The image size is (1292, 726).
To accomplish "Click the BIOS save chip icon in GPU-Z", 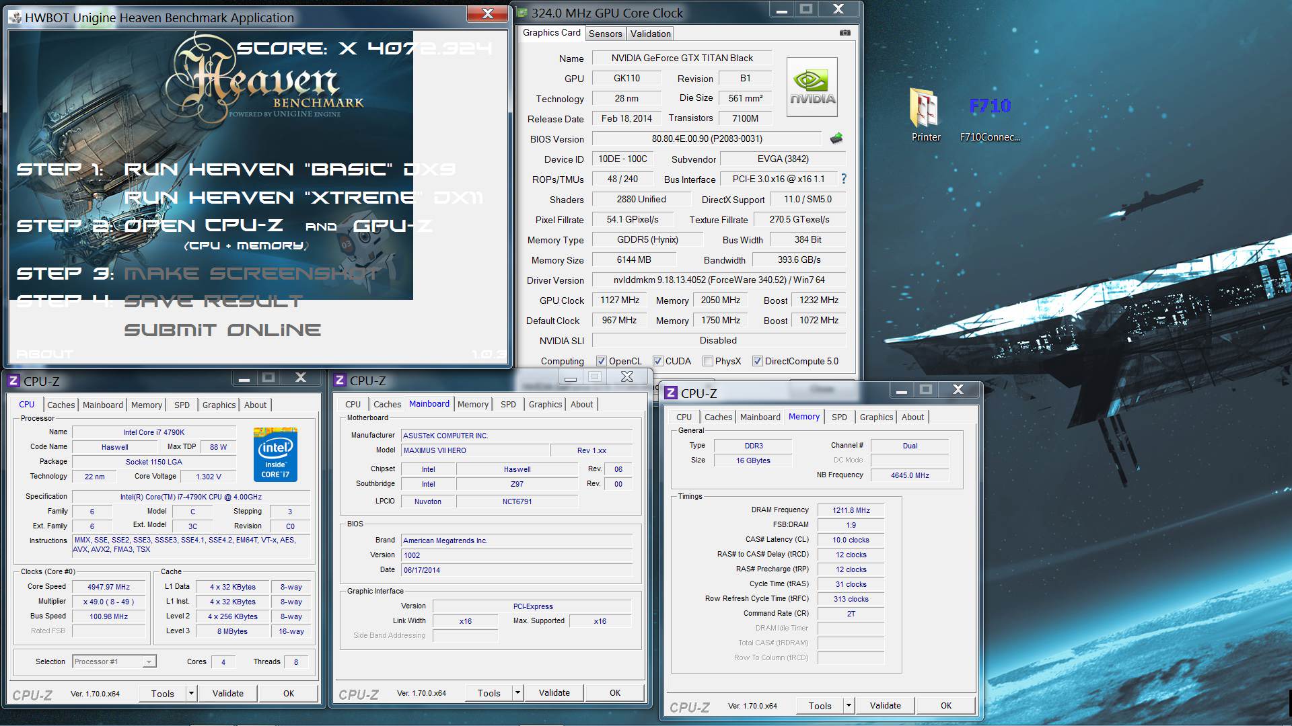I will (836, 138).
